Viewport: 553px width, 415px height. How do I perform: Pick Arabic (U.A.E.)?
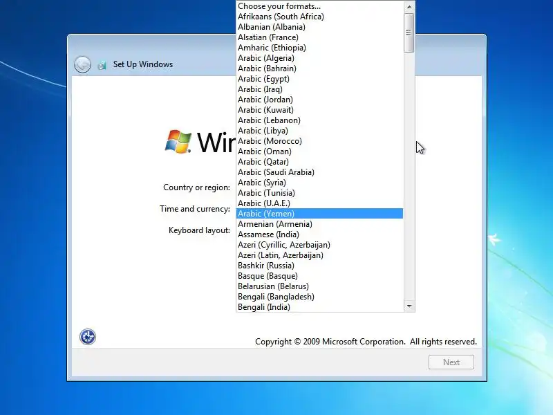click(x=319, y=203)
